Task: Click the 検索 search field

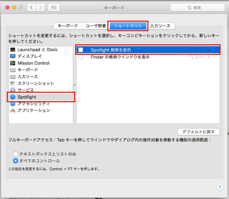Action: [197, 7]
